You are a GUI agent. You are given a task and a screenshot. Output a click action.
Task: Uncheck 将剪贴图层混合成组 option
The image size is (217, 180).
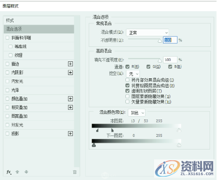point(127,85)
